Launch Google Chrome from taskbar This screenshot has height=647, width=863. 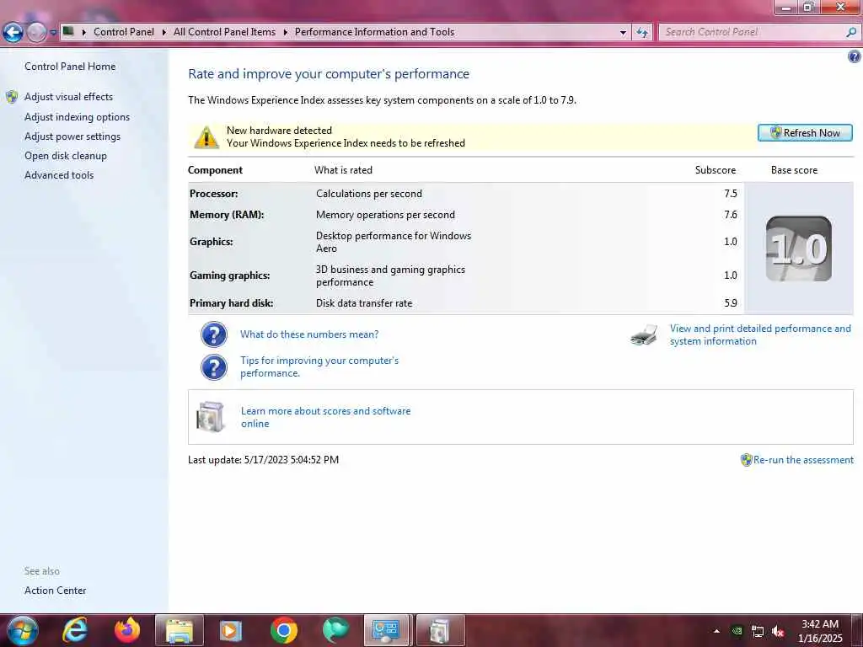[284, 630]
